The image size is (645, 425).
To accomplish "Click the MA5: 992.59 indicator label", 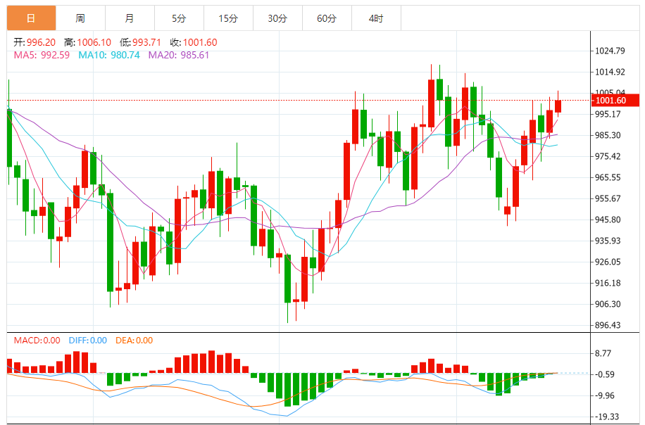I will (x=42, y=55).
